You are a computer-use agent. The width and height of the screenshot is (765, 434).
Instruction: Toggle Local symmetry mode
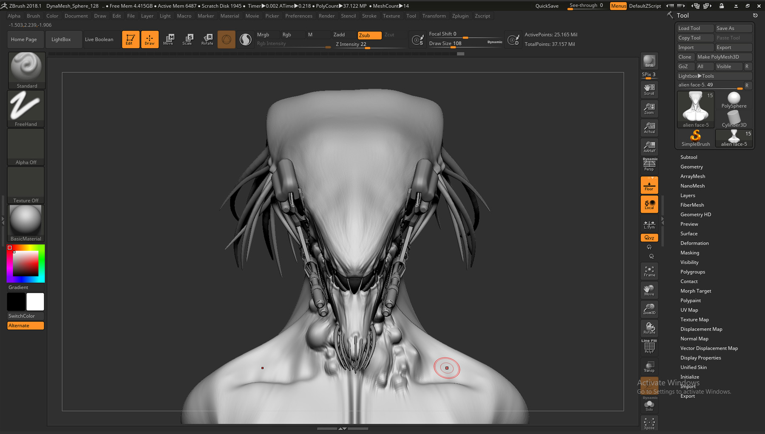[649, 204]
